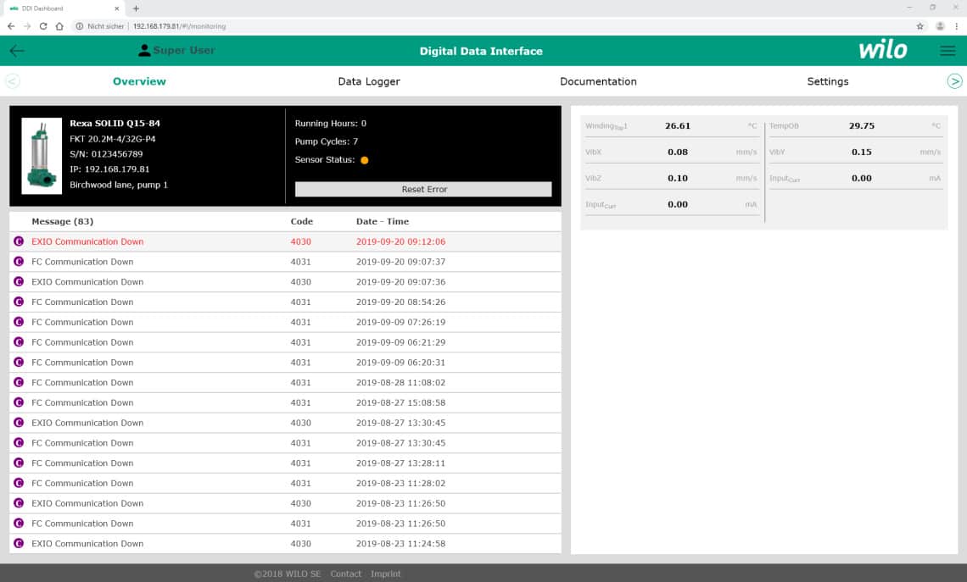This screenshot has height=582, width=967.
Task: Click the S/N: 0123456789 text
Action: coord(106,154)
